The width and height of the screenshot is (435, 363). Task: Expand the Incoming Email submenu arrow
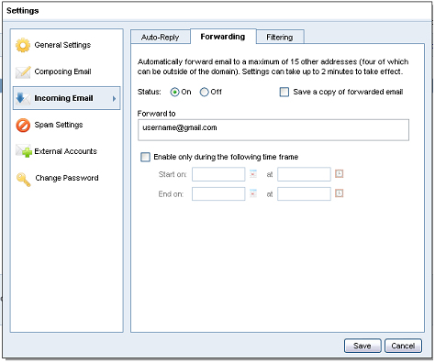click(114, 99)
